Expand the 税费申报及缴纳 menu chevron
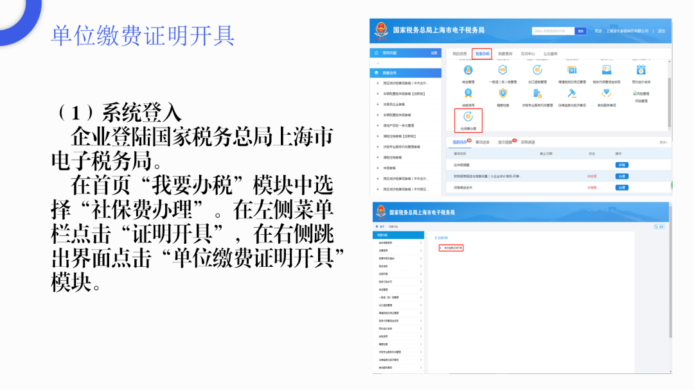 point(420,259)
